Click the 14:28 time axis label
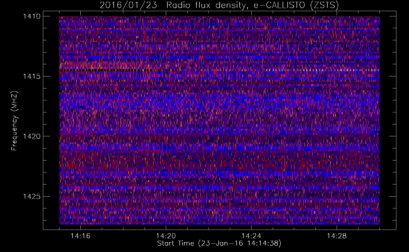This screenshot has height=252, width=409. tap(337, 236)
